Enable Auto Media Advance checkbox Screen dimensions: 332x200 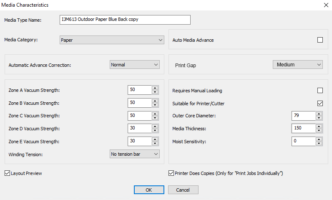(x=320, y=40)
